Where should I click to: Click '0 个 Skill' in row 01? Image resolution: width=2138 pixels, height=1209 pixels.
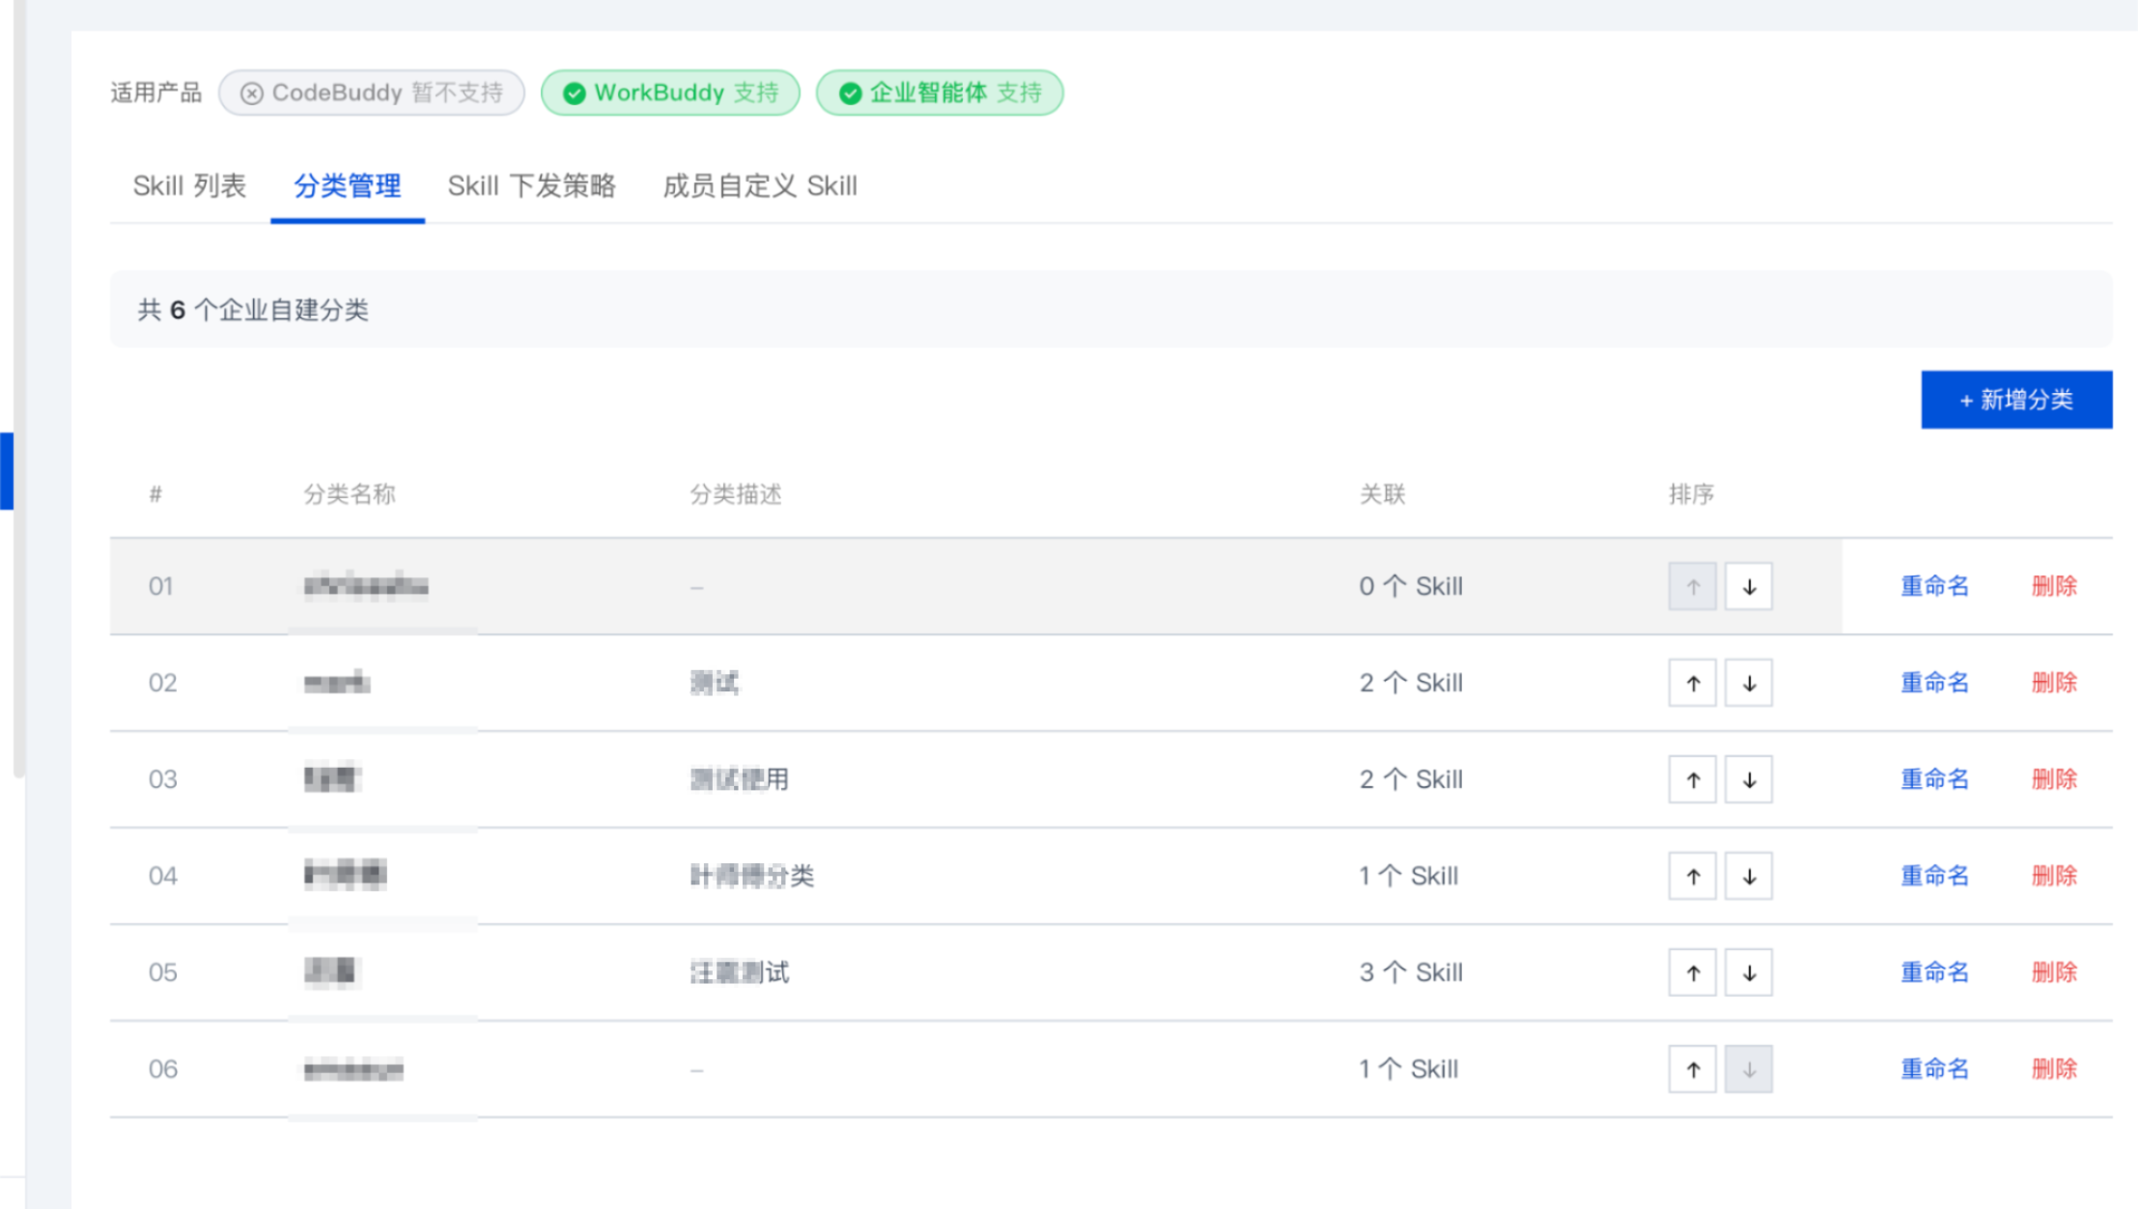(x=1411, y=586)
